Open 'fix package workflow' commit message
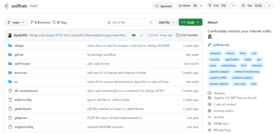 pyautogui.click(x=101, y=55)
